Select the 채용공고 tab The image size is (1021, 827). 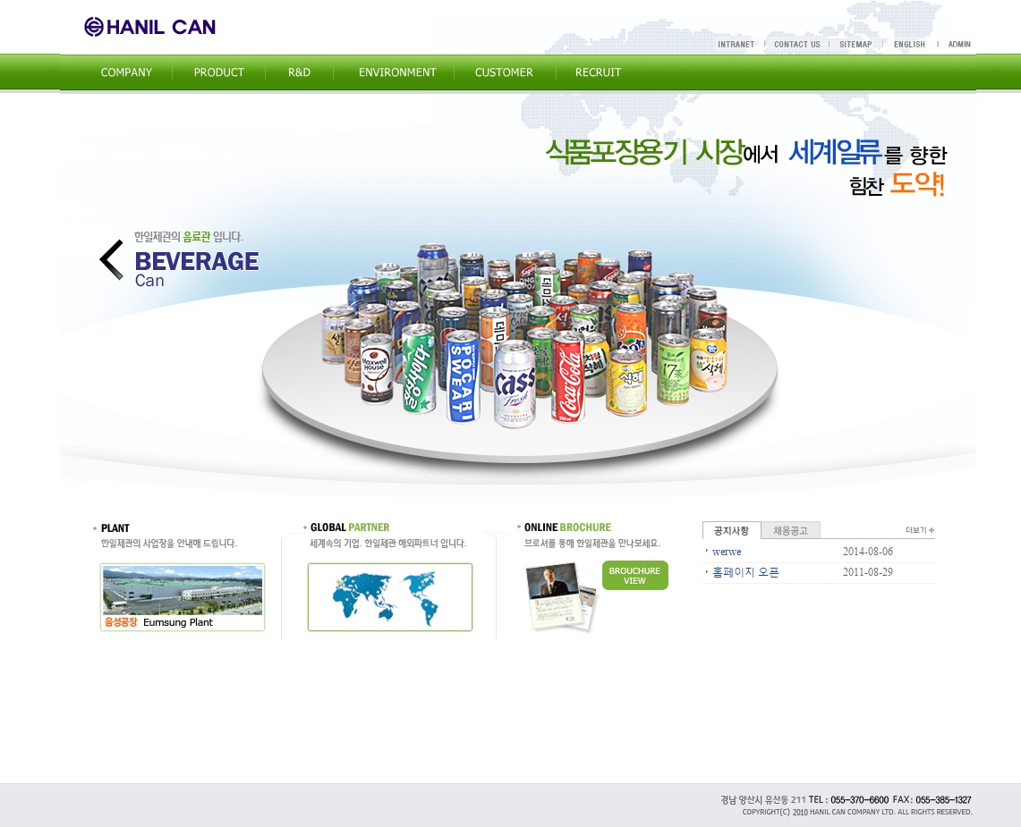(x=790, y=530)
